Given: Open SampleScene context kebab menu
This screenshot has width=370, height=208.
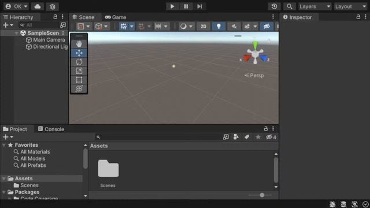Looking at the screenshot, I should (63, 33).
